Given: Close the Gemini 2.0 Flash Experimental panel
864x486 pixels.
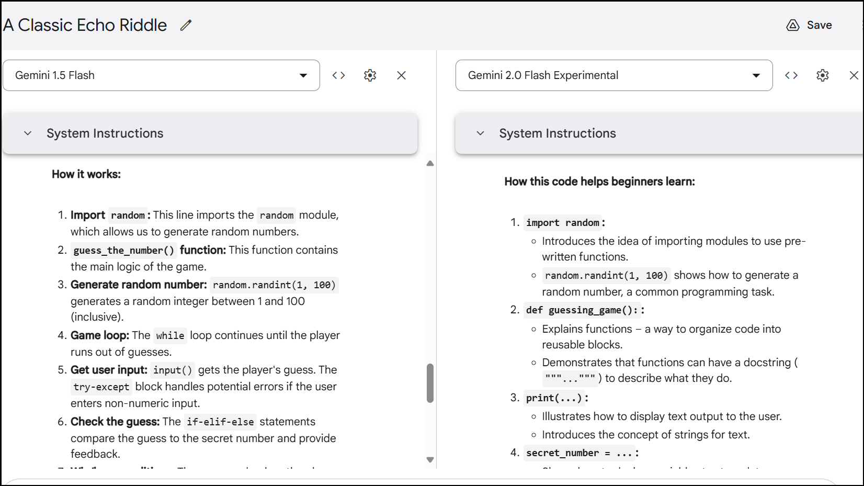Looking at the screenshot, I should [854, 75].
